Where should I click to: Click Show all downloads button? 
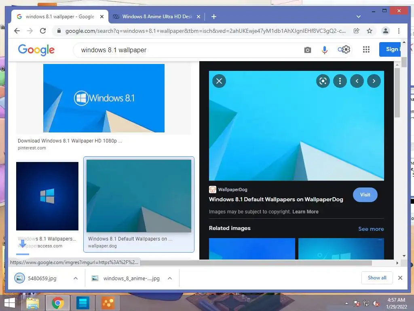click(377, 278)
